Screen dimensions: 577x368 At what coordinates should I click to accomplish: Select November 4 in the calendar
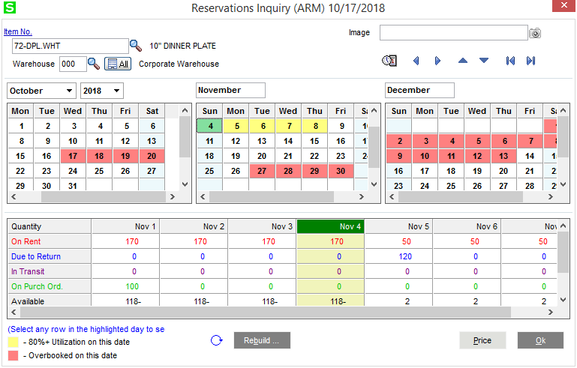click(210, 126)
